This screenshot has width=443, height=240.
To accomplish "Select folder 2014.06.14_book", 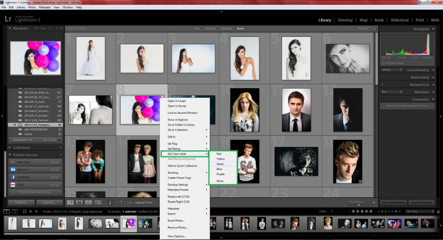I will click(35, 101).
